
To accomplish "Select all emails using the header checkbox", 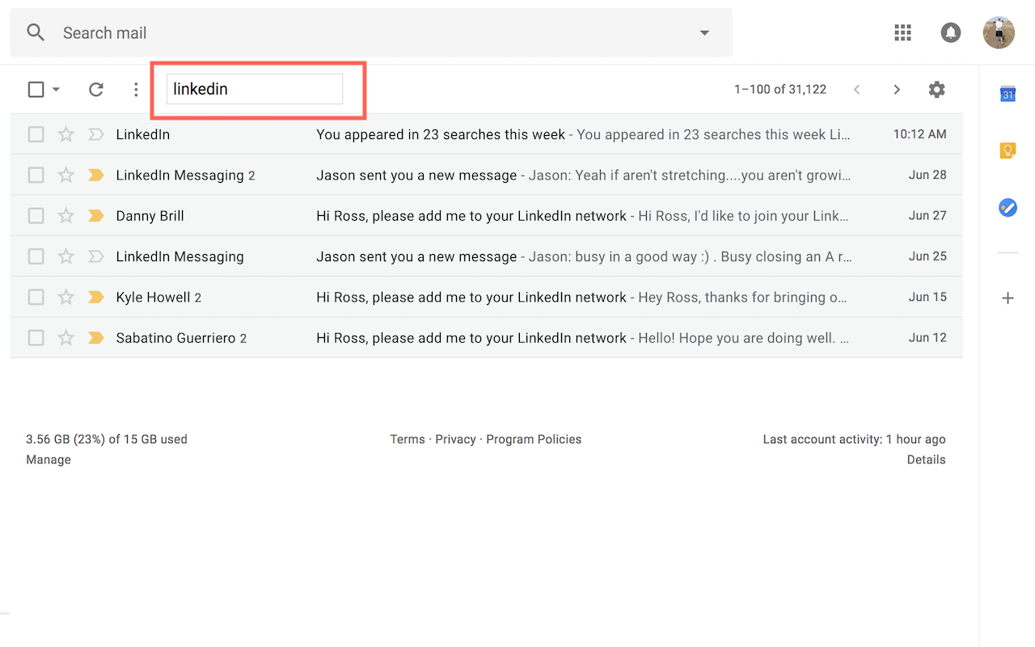I will (x=35, y=89).
